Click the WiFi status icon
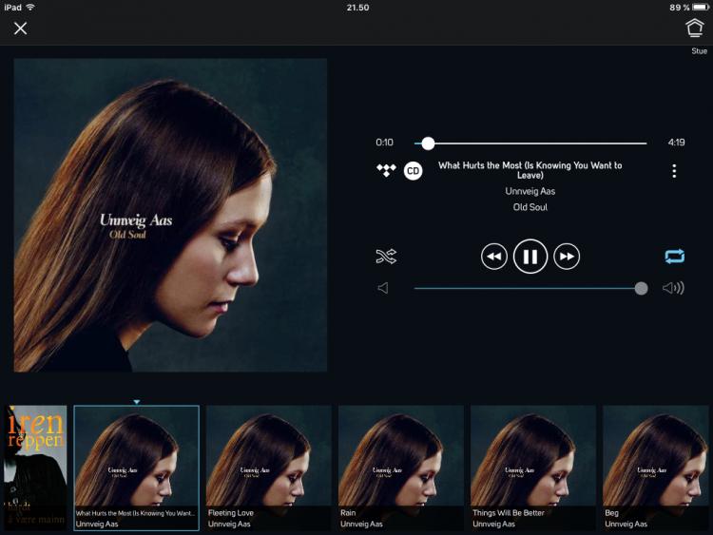Screen dimensions: 713x535 click(x=30, y=8)
